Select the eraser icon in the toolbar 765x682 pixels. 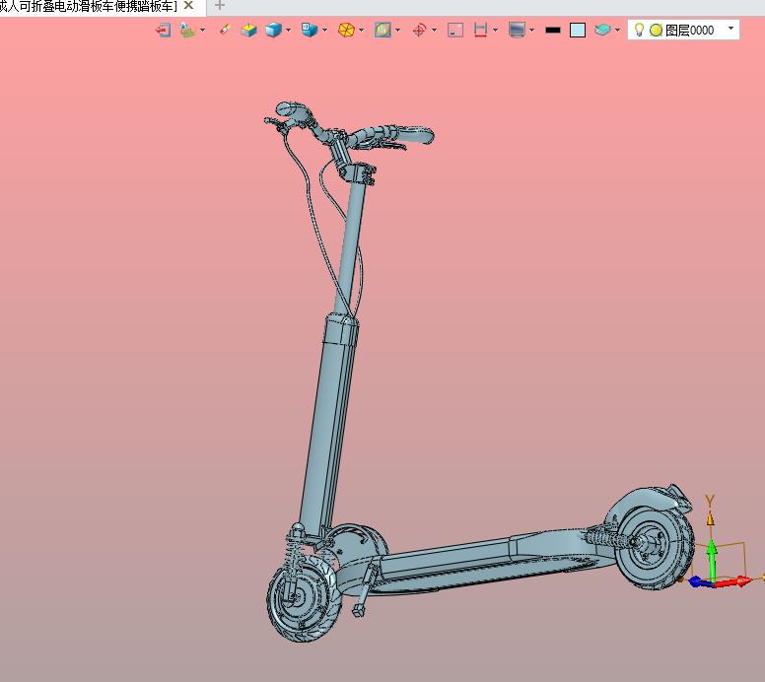225,31
